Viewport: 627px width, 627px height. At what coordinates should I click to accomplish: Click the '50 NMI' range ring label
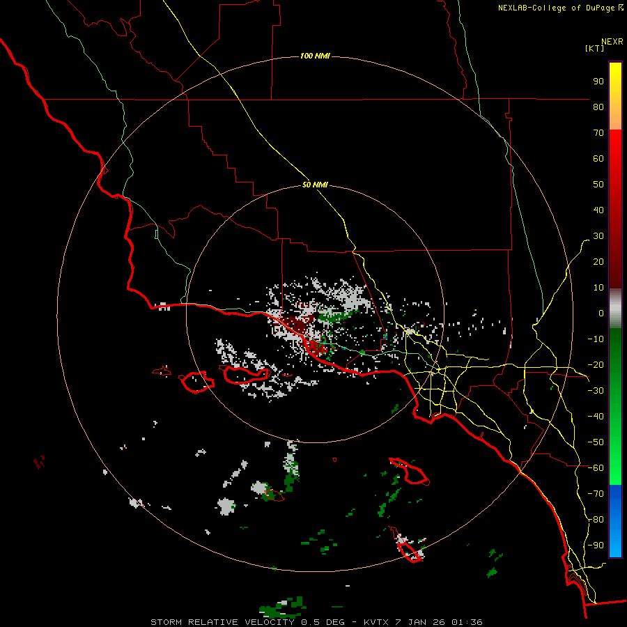(315, 185)
